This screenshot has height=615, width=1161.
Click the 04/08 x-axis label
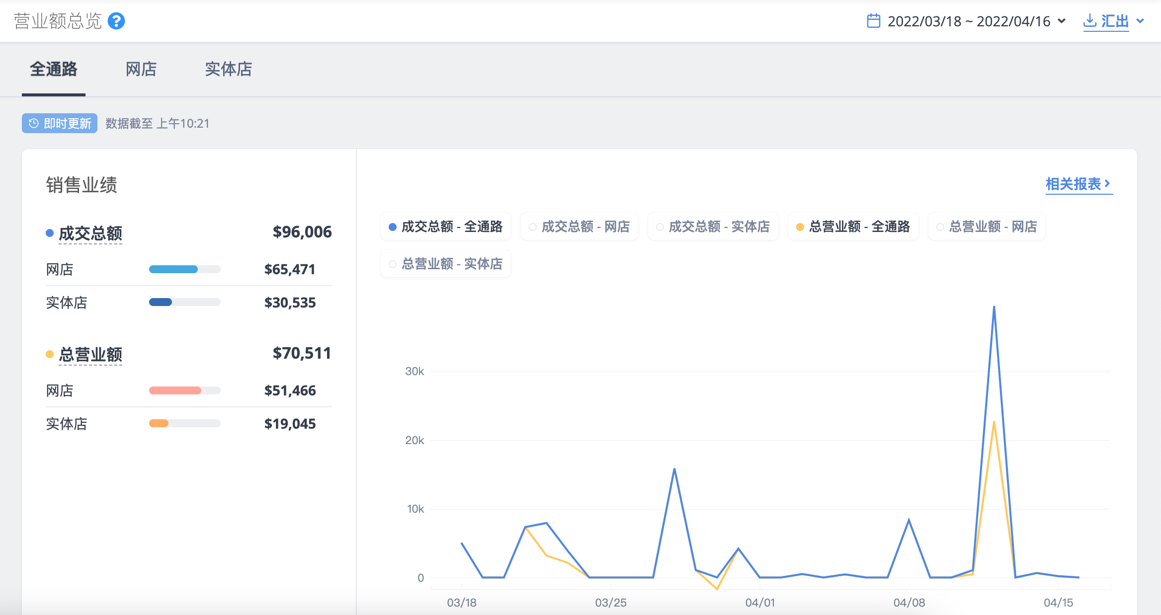(x=909, y=603)
